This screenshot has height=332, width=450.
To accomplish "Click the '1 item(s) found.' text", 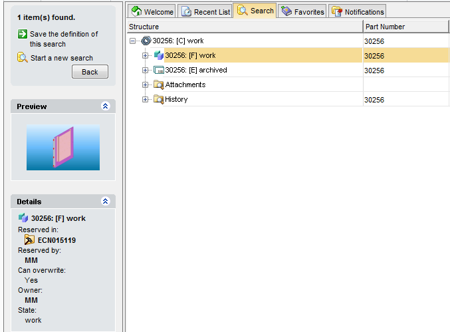I will 47,17.
